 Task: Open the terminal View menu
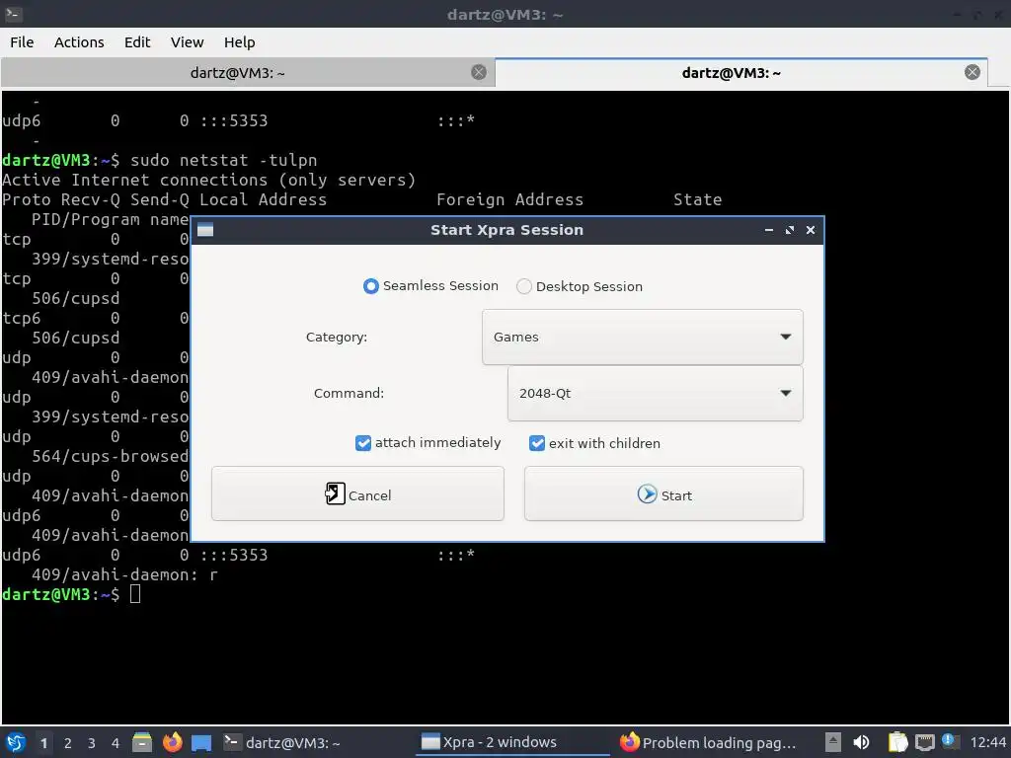[187, 42]
